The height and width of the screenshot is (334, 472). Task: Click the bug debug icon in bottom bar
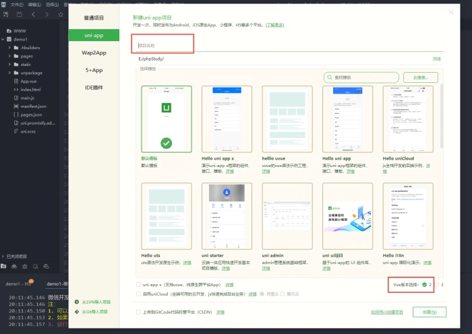(x=25, y=267)
